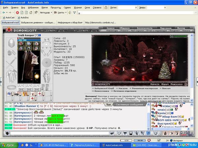Click the walking figure icon in chat bar
Image resolution: width=198 pixels, height=148 pixels.
tap(137, 133)
